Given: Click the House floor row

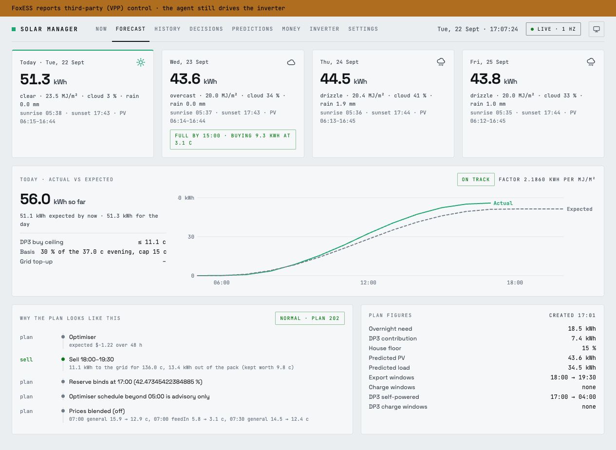Looking at the screenshot, I should (482, 348).
